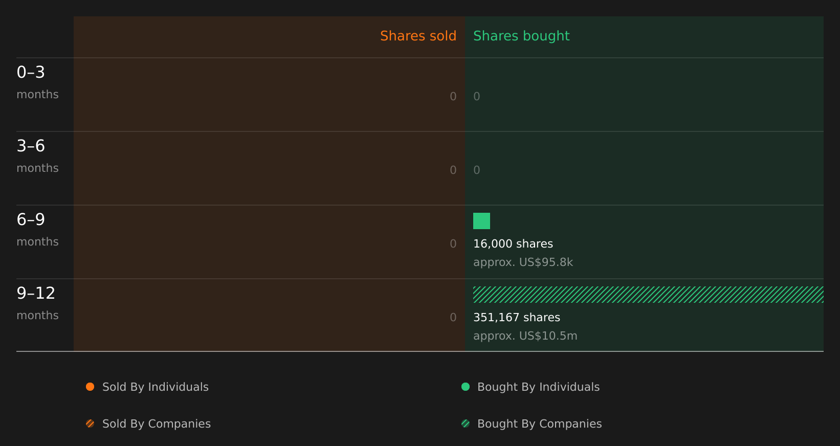This screenshot has width=840, height=446.
Task: Click the 0–3 months row label
Action: click(37, 82)
